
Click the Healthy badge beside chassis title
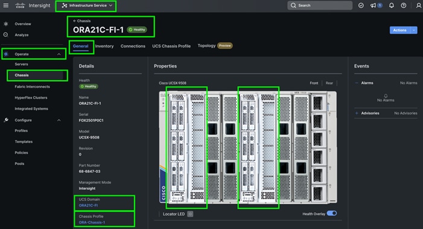[x=137, y=30]
